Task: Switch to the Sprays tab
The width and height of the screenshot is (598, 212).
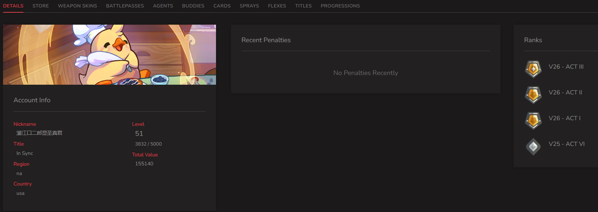Action: pos(249,6)
